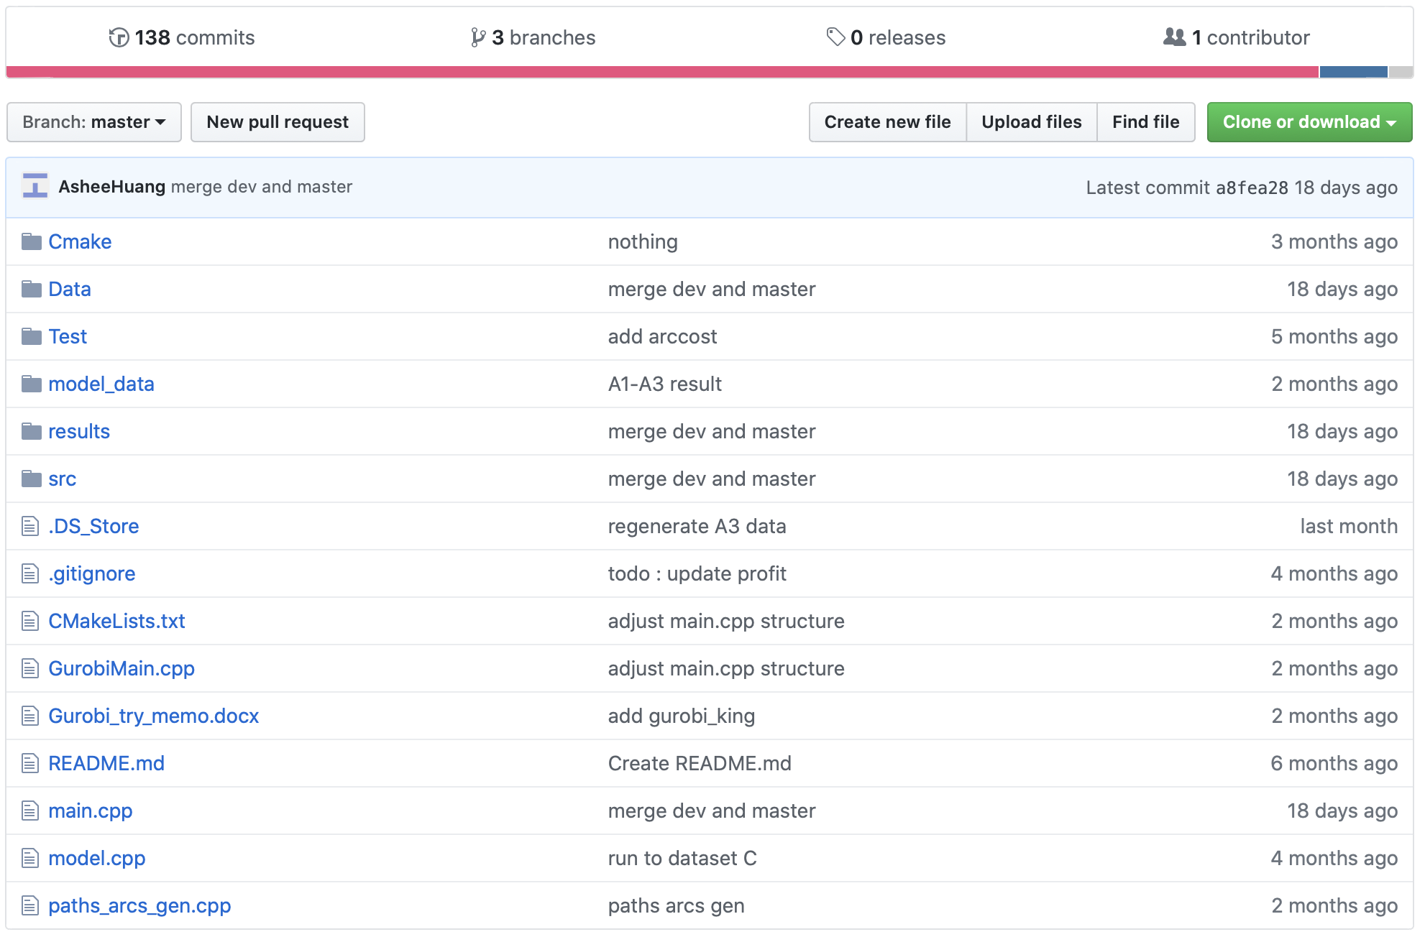Viewport: 1425px width, 937px height.
Task: Click the releases tag icon
Action: click(835, 37)
